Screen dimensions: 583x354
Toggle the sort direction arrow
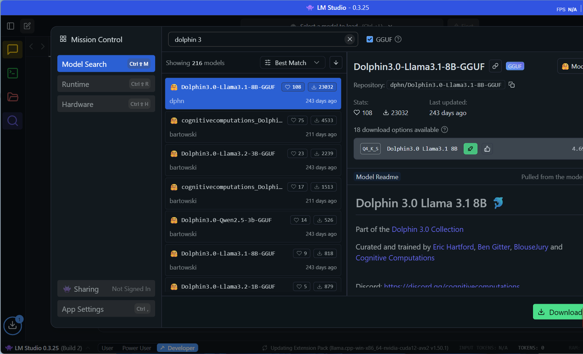[336, 62]
